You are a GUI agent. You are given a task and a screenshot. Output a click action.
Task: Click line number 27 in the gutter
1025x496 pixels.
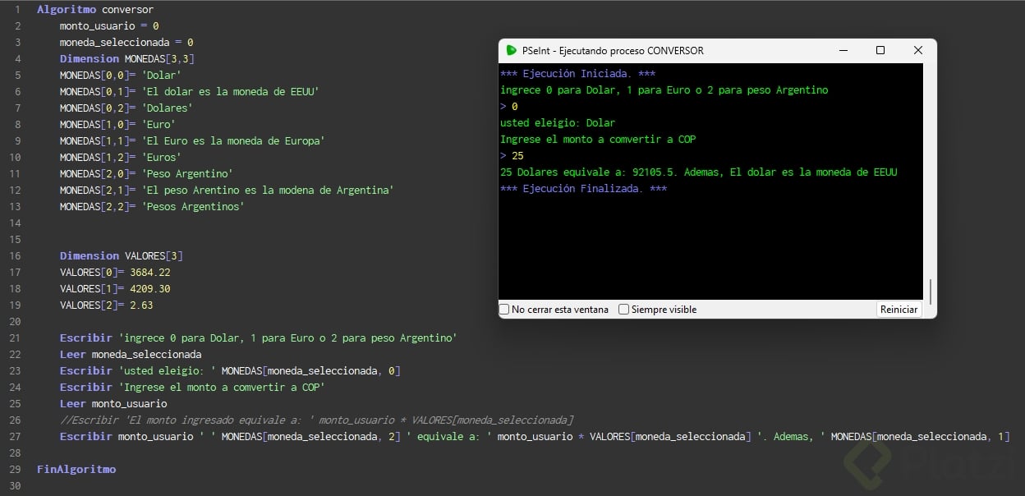(16, 436)
